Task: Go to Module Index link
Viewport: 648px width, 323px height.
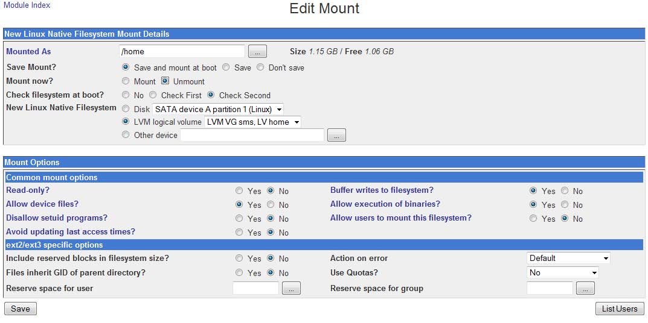Action: coord(27,5)
